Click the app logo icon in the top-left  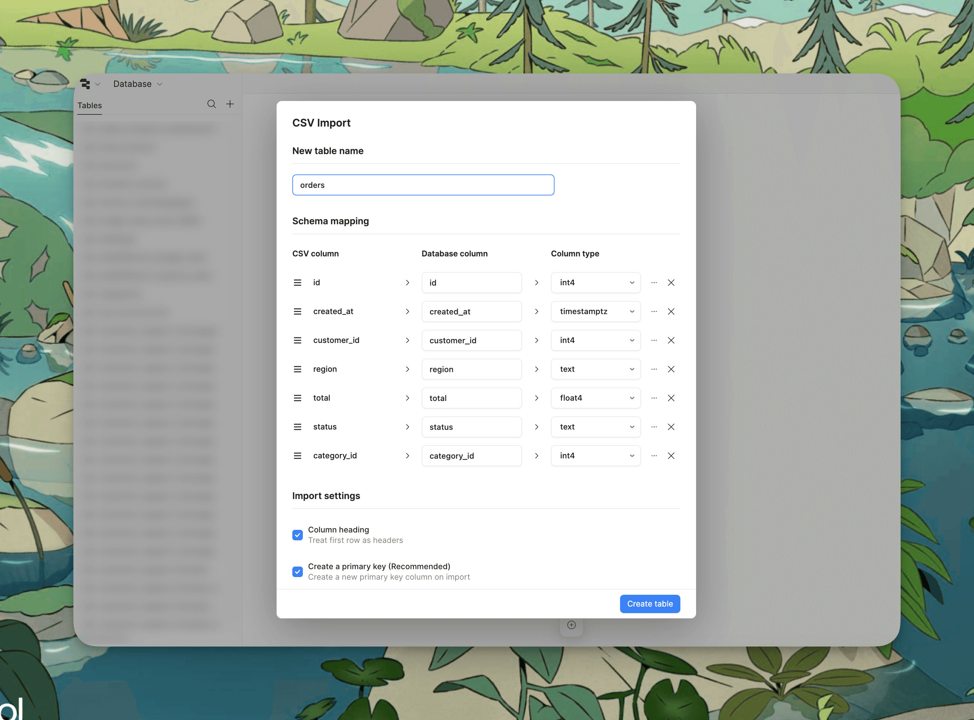coord(86,84)
